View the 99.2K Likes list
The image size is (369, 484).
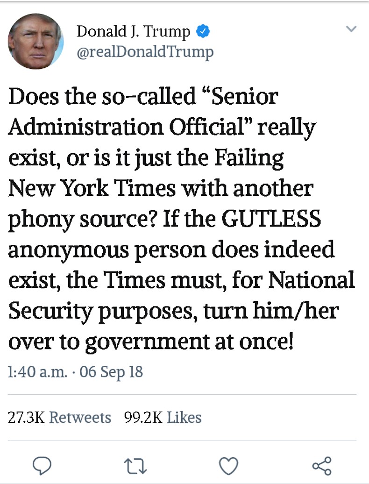point(163,417)
